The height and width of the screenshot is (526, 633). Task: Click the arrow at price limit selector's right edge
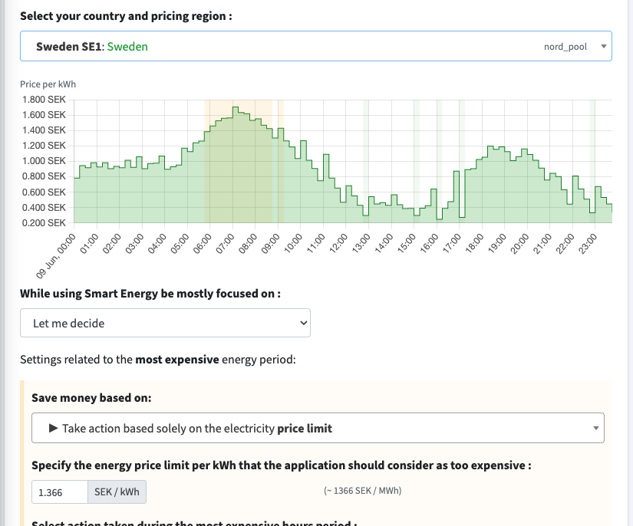coord(595,428)
